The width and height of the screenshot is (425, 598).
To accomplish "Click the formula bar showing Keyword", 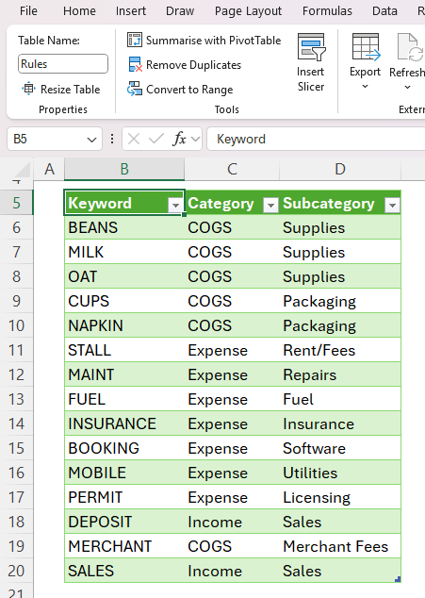I will [x=317, y=139].
